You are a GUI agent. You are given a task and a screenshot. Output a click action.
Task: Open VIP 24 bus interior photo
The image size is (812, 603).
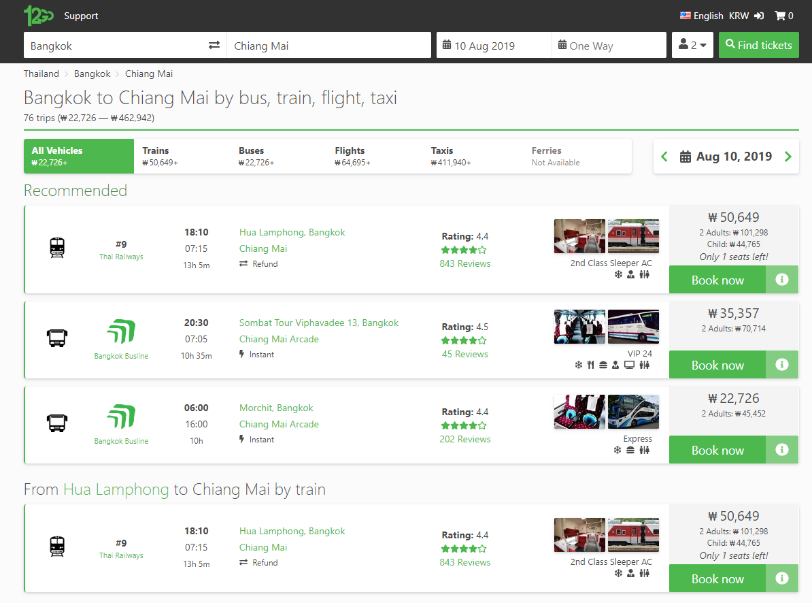pos(579,327)
